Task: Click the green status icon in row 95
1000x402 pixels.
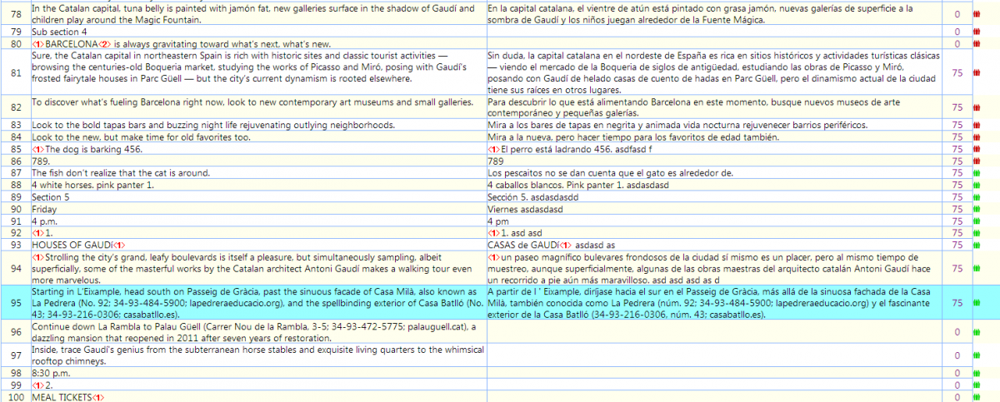Action: click(977, 304)
